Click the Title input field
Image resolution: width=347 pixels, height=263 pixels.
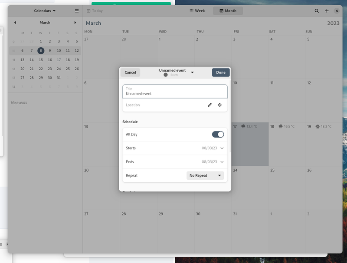pyautogui.click(x=175, y=91)
